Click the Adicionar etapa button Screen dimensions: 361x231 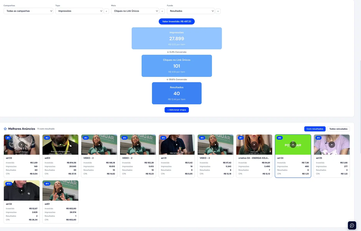177,110
